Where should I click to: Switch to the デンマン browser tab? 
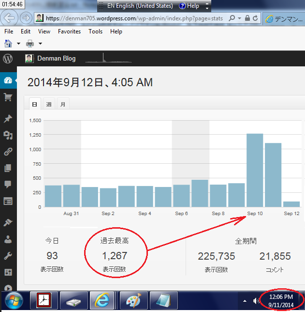[284, 19]
